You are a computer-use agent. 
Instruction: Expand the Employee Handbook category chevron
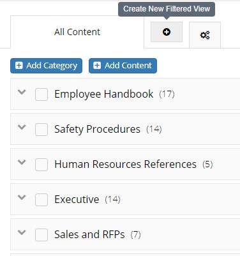22,92
